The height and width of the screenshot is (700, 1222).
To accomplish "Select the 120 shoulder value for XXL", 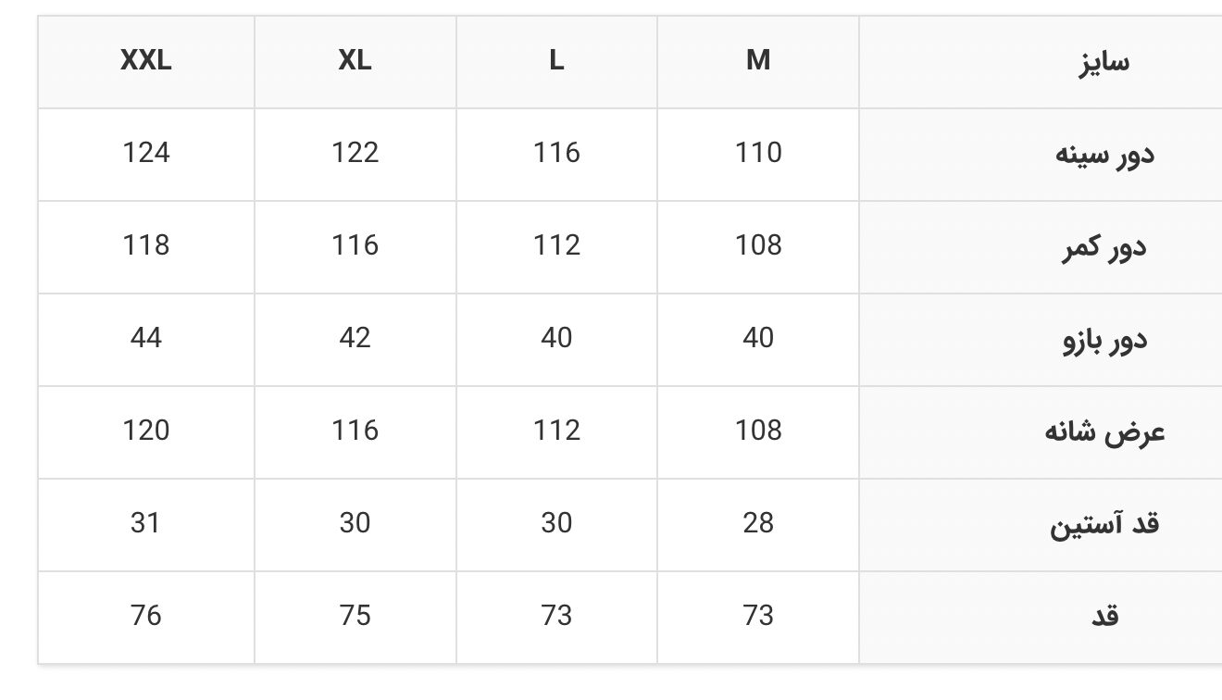I will coord(146,431).
